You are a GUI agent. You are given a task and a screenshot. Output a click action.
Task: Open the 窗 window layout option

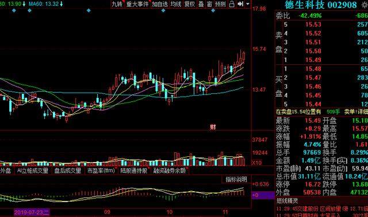click(x=209, y=4)
